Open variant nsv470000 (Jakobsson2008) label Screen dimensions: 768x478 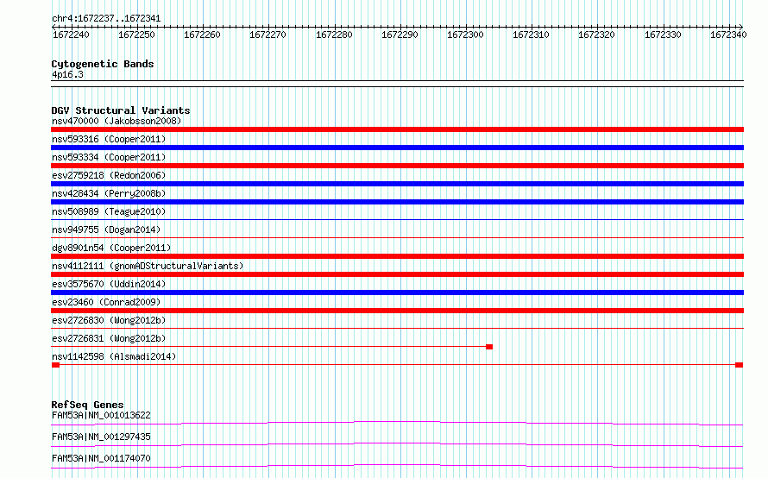point(116,121)
